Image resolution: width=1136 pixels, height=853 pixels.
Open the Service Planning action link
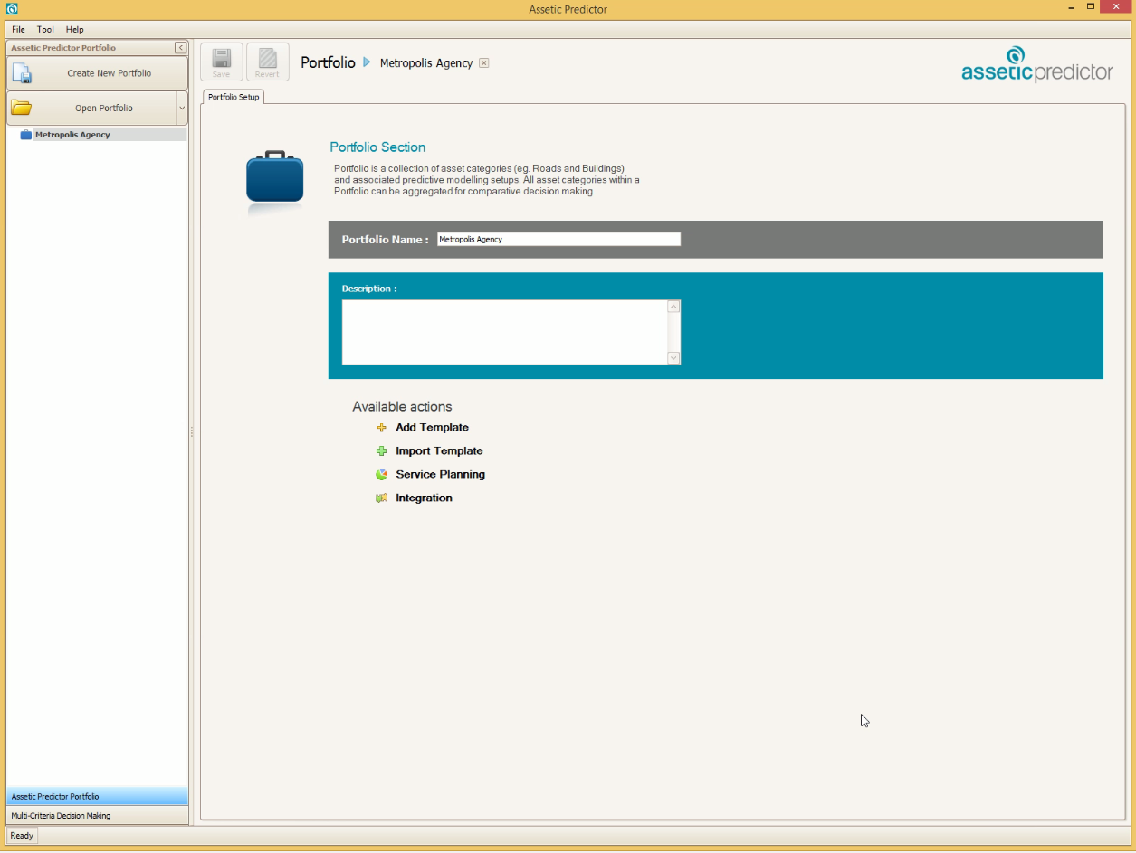click(x=440, y=475)
